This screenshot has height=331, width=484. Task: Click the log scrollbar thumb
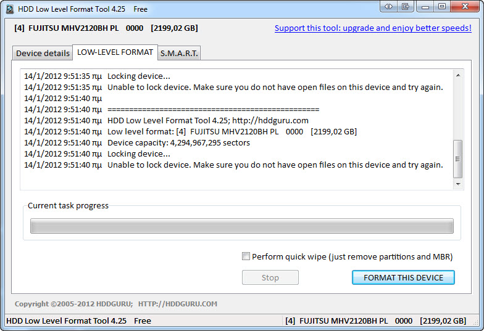tap(458, 159)
